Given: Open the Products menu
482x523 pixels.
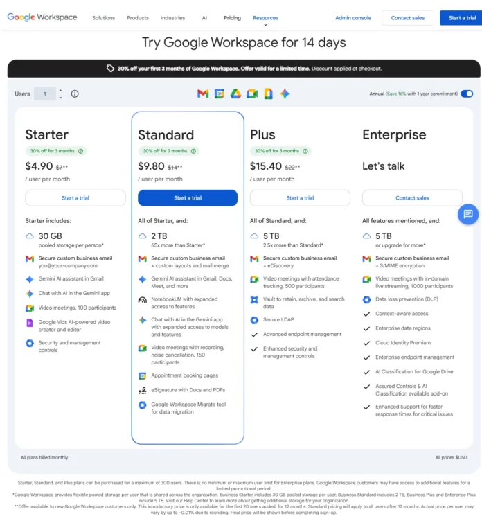Looking at the screenshot, I should point(138,18).
